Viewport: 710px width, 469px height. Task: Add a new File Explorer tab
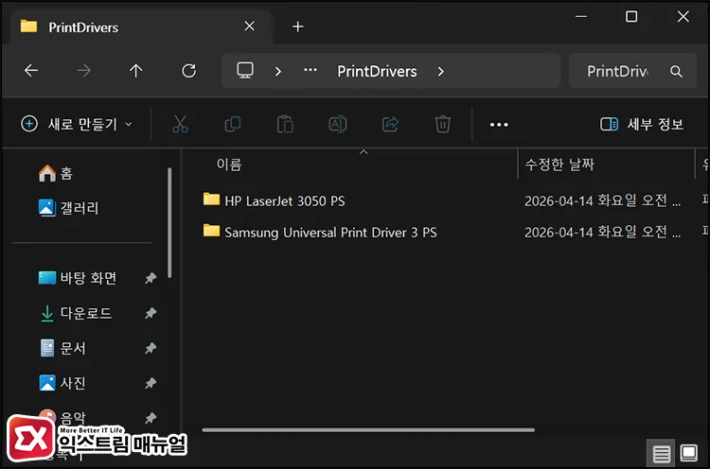click(298, 26)
